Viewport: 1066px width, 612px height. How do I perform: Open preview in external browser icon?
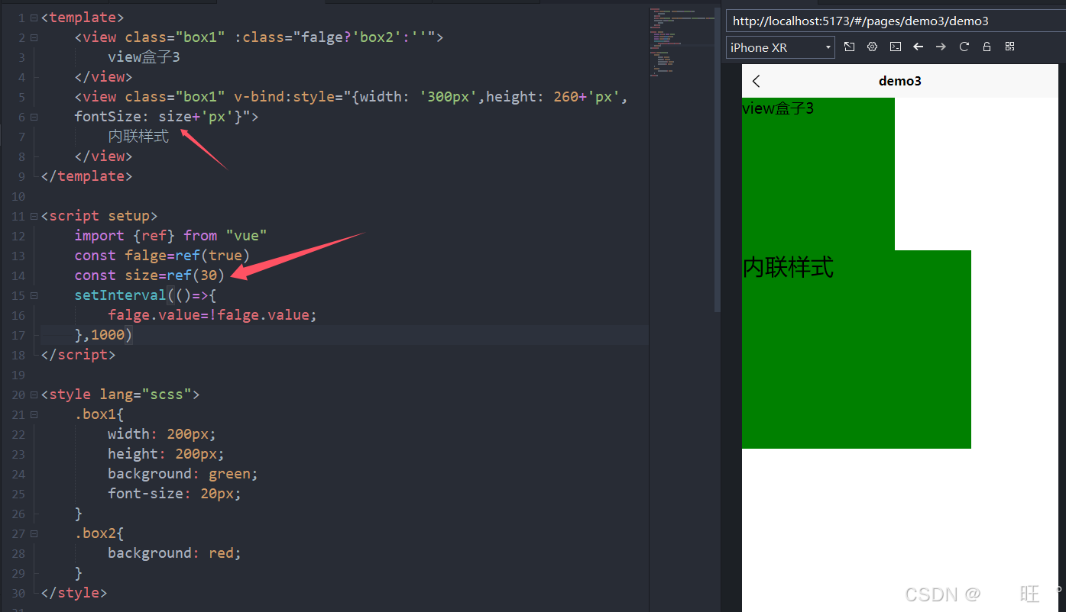click(x=849, y=47)
